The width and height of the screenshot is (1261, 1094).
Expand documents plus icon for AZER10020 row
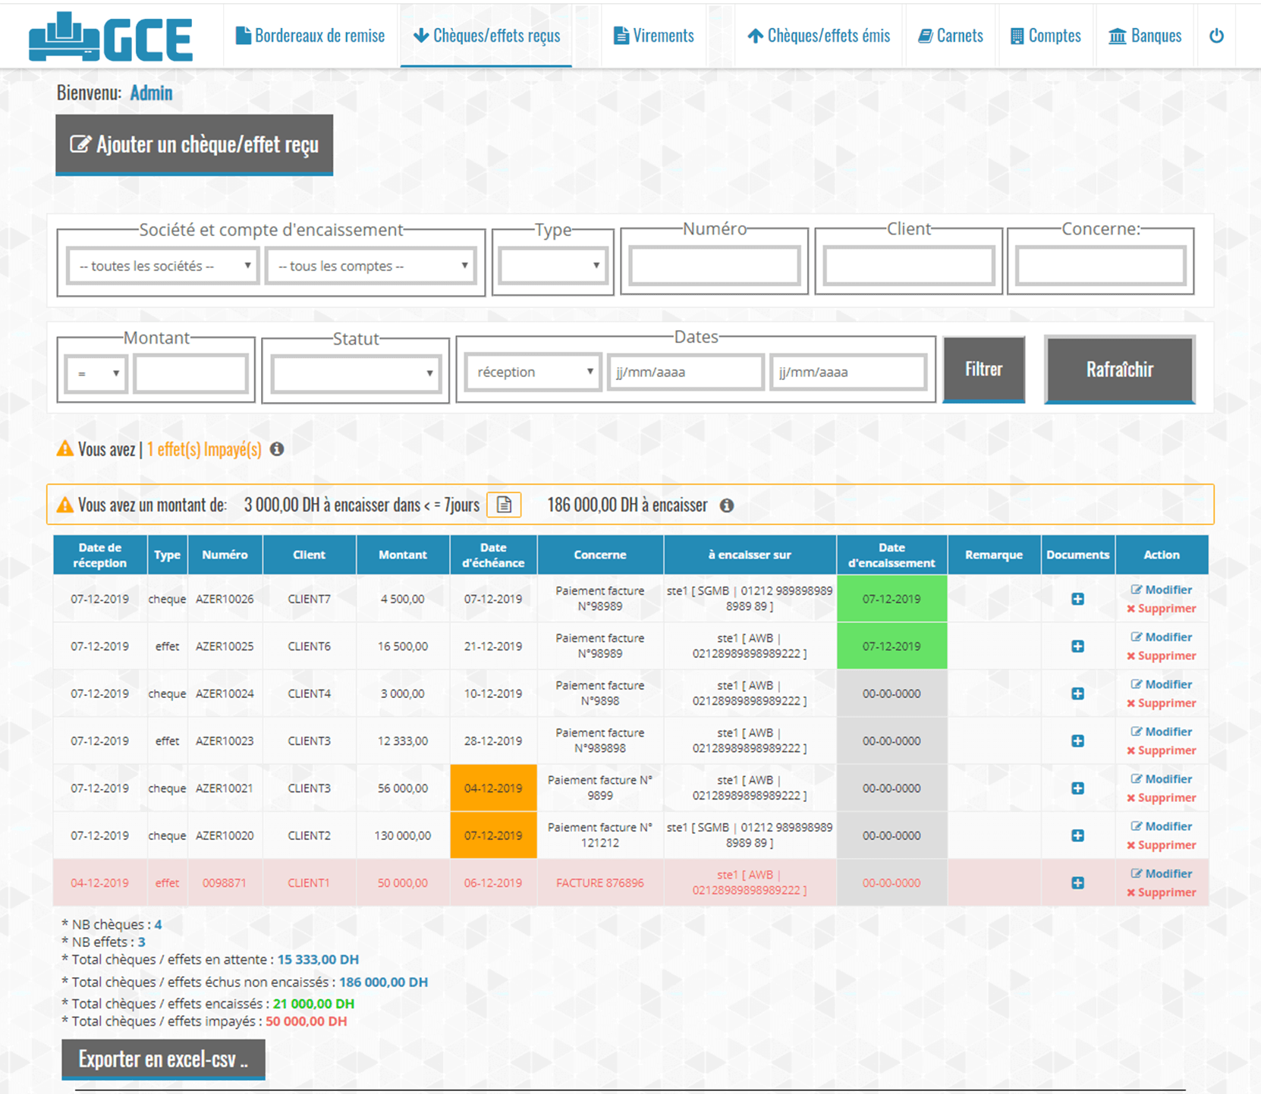(1077, 835)
